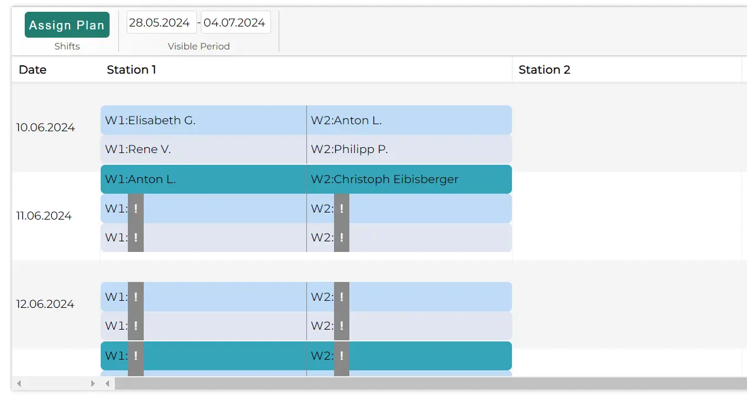
Task: Click warning icon in 11.06.2024 light blue W2 slot
Action: (x=341, y=208)
